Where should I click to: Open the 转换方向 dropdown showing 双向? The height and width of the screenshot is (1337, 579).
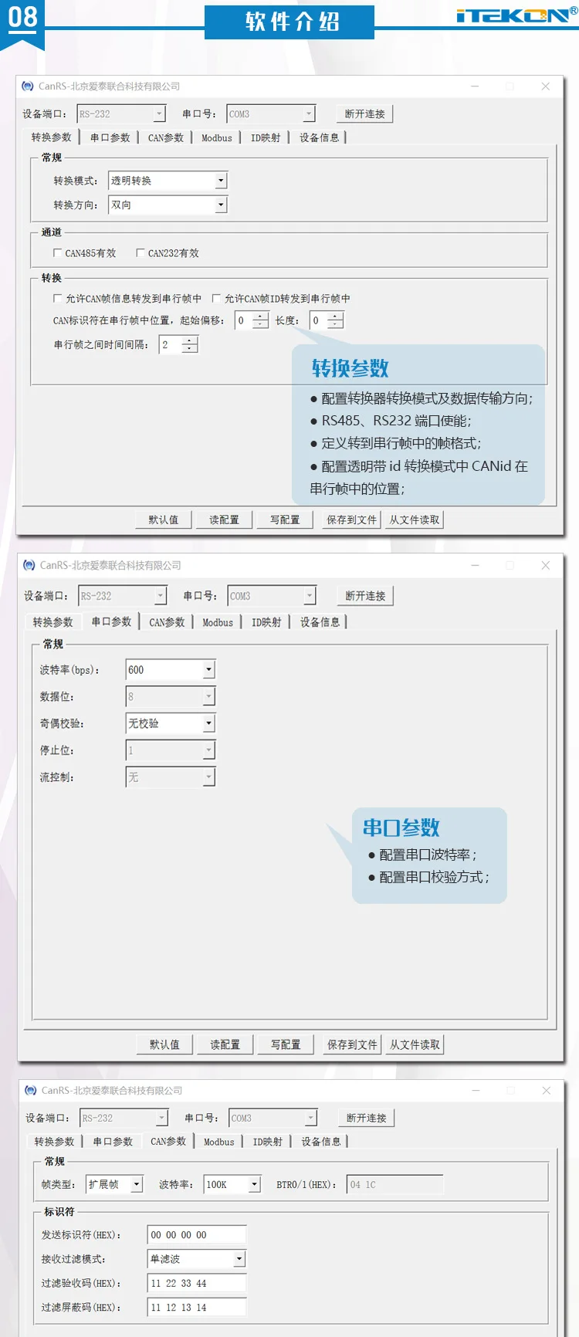pos(168,205)
